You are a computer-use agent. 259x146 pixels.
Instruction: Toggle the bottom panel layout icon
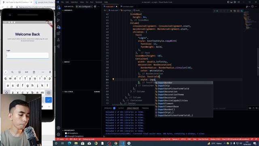click(x=231, y=2)
